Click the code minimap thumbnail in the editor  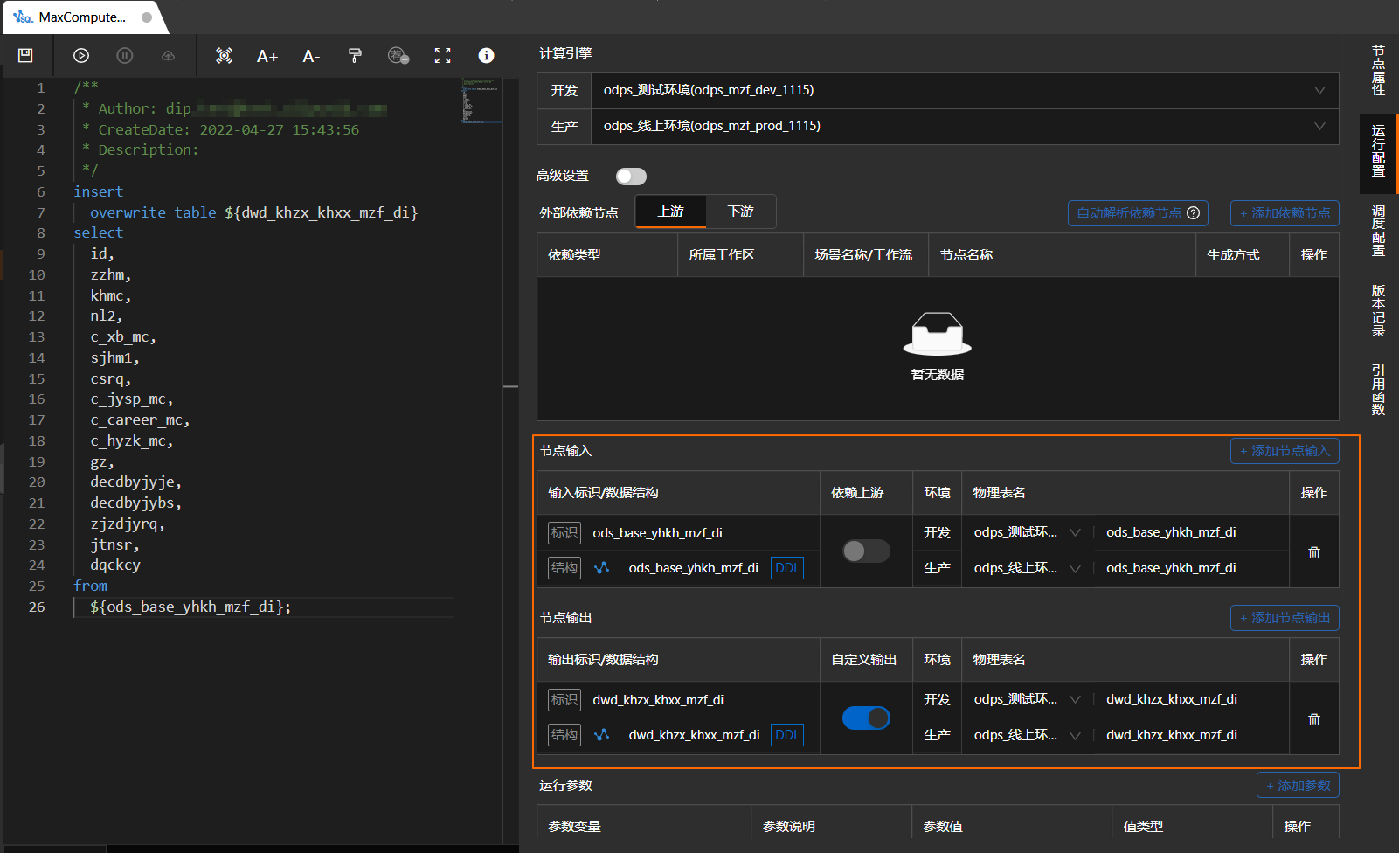(x=480, y=101)
